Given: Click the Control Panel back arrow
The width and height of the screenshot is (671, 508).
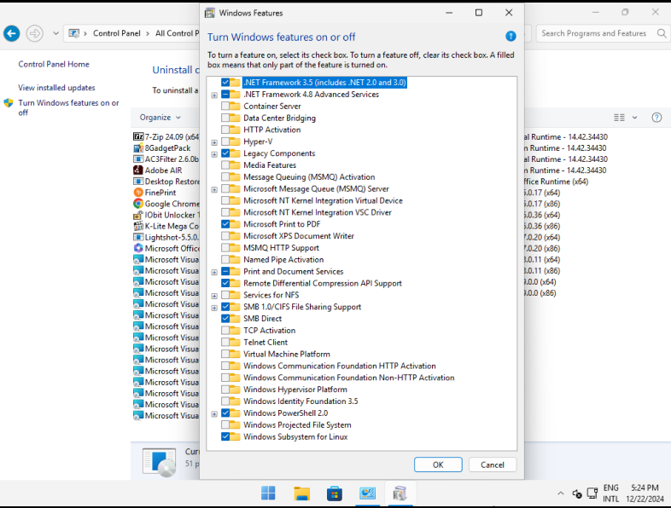Looking at the screenshot, I should (x=12, y=33).
